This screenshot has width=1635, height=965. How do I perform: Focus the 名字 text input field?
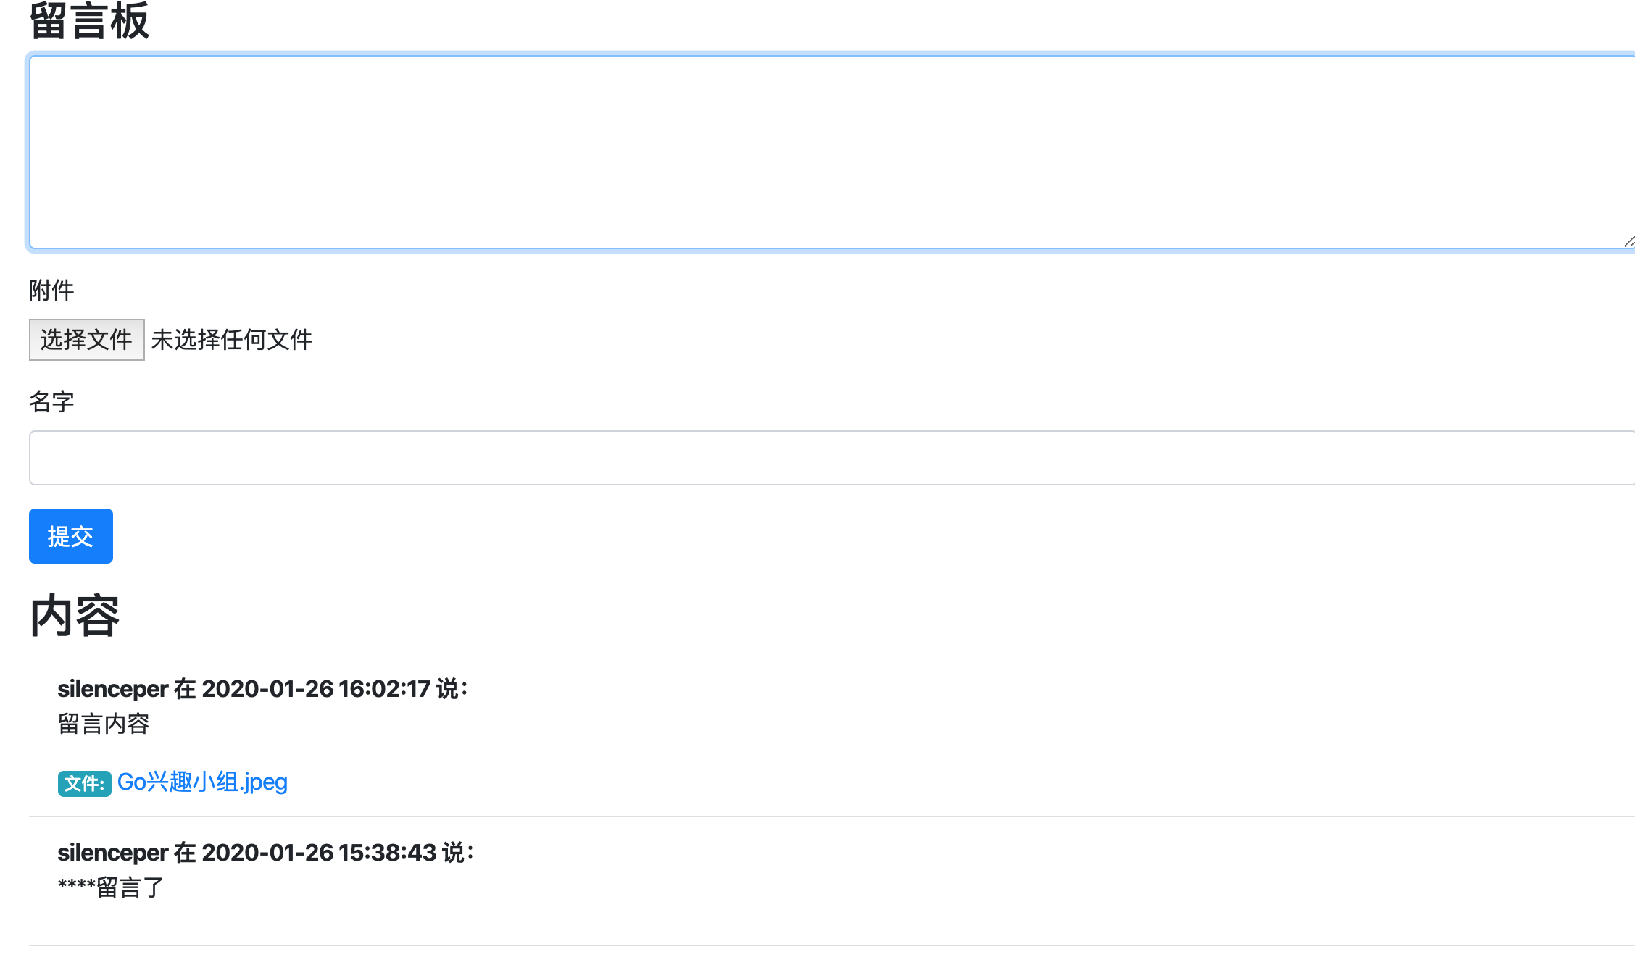[826, 458]
